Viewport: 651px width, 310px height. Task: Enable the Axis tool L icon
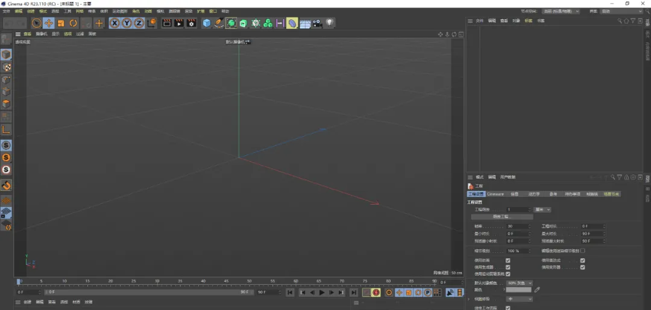coord(6,130)
